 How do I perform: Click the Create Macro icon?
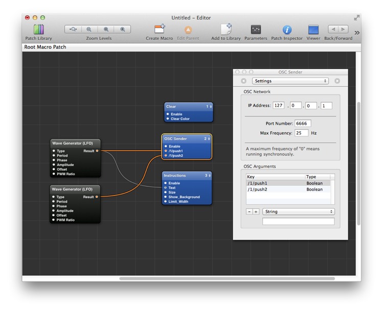click(x=160, y=30)
